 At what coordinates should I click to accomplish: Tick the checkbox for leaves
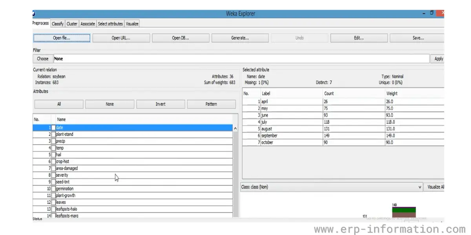tap(53, 202)
